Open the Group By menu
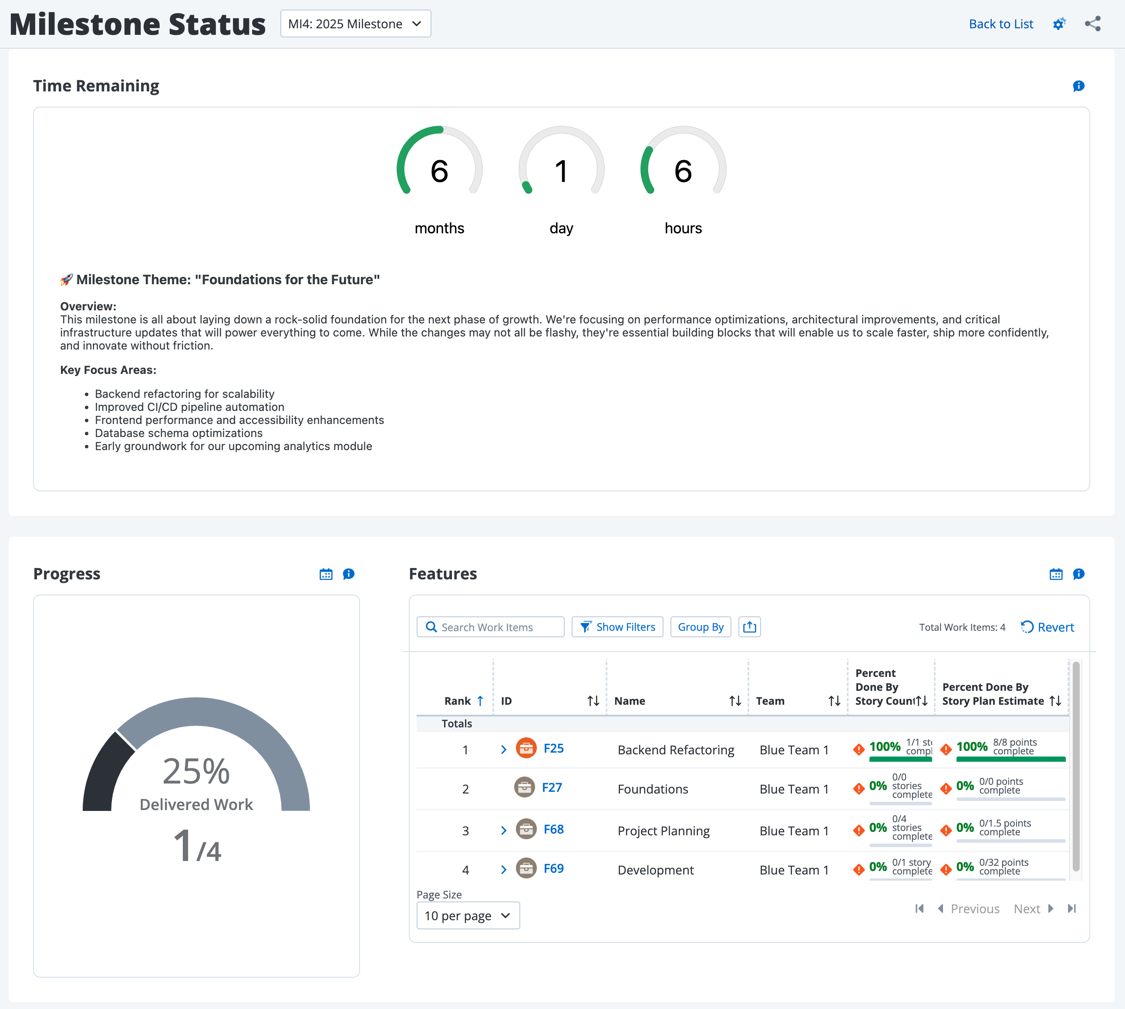Image resolution: width=1125 pixels, height=1009 pixels. point(700,627)
